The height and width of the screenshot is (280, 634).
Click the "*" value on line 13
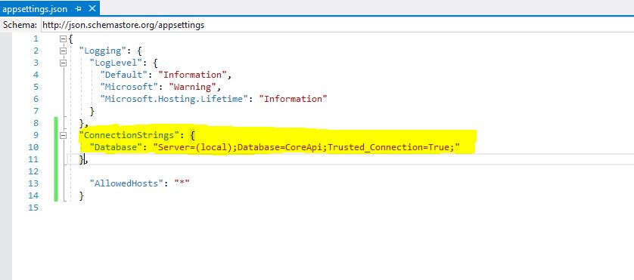click(x=182, y=183)
